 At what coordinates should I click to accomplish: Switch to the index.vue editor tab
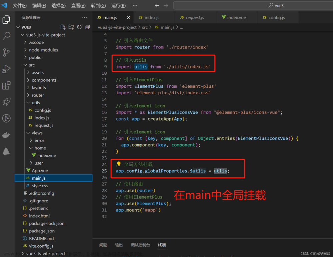236,17
